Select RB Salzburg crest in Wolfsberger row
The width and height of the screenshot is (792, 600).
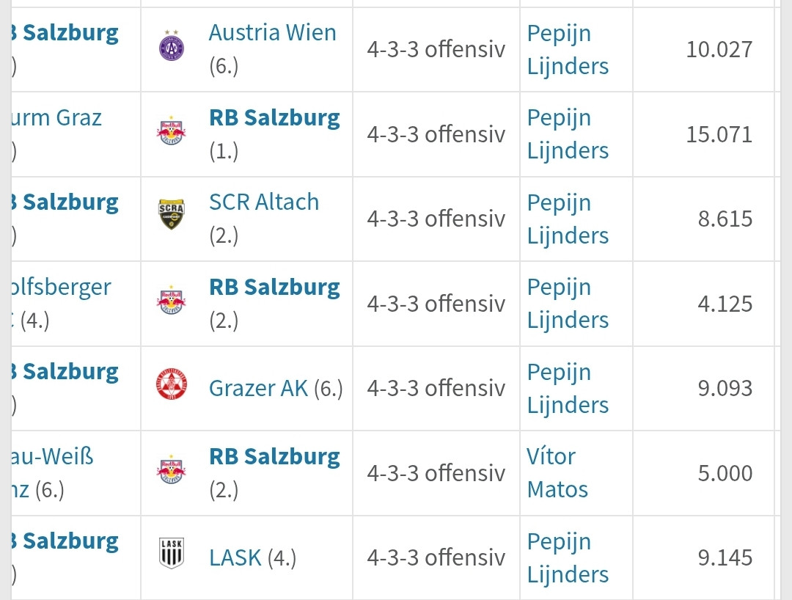(x=172, y=303)
